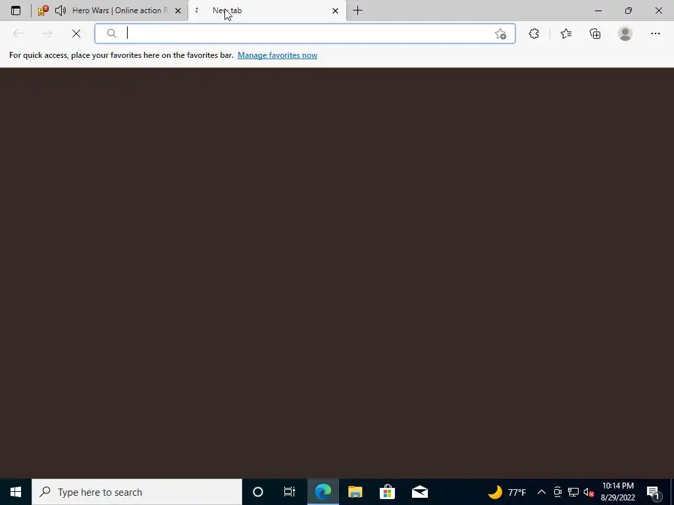This screenshot has height=505, width=674.
Task: Restore down the Edge window
Action: [x=629, y=11]
